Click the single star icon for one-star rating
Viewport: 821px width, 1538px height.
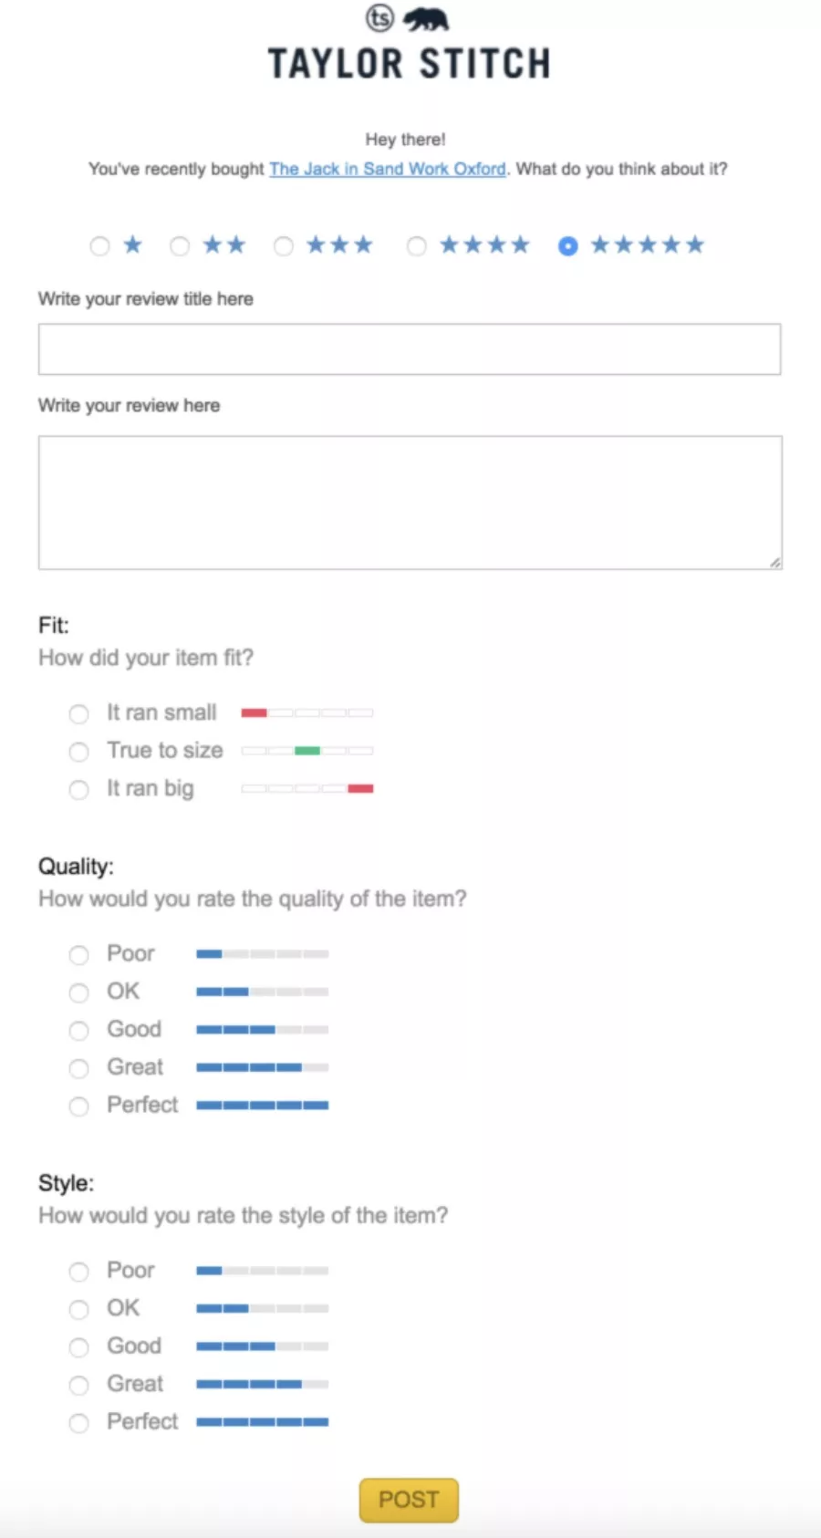coord(132,244)
